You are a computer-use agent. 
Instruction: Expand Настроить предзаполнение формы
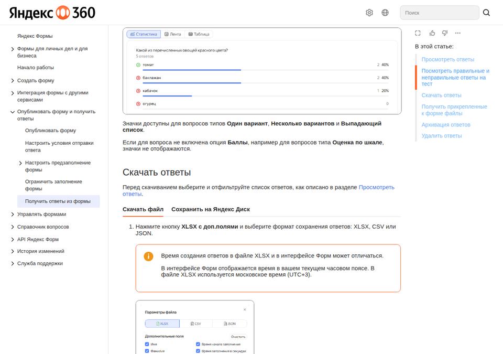point(20,163)
